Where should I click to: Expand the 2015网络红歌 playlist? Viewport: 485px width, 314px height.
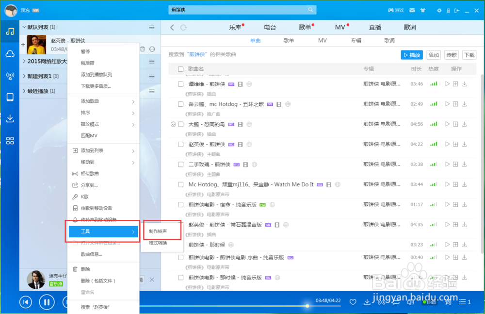pyautogui.click(x=24, y=61)
